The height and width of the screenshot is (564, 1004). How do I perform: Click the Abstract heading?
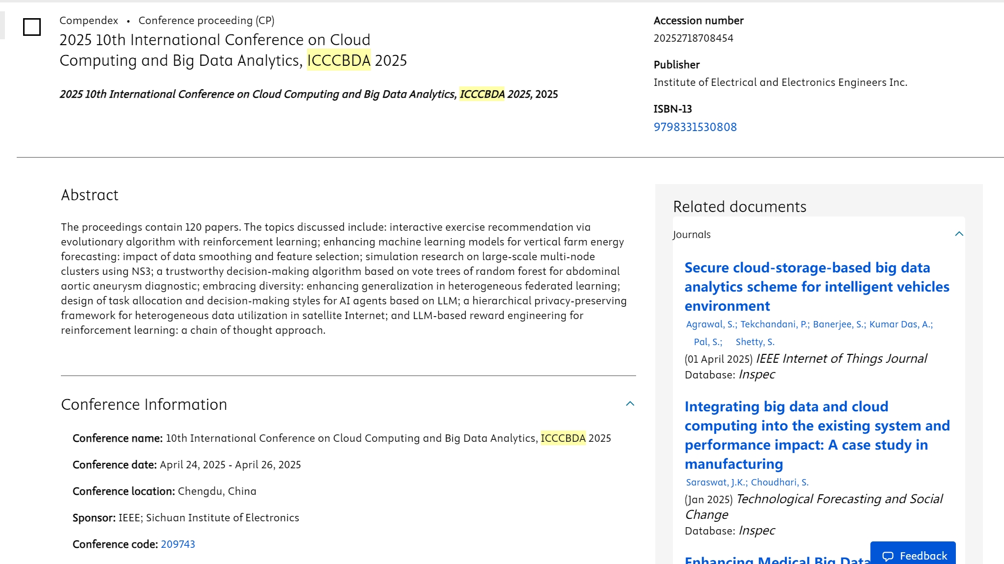[90, 195]
